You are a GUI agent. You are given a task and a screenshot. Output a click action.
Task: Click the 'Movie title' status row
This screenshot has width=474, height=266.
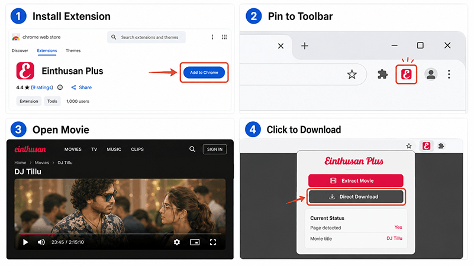(356, 239)
